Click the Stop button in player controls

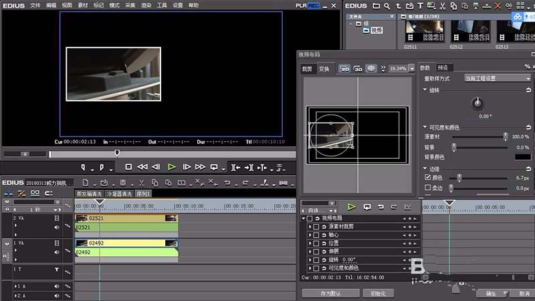tap(128, 167)
